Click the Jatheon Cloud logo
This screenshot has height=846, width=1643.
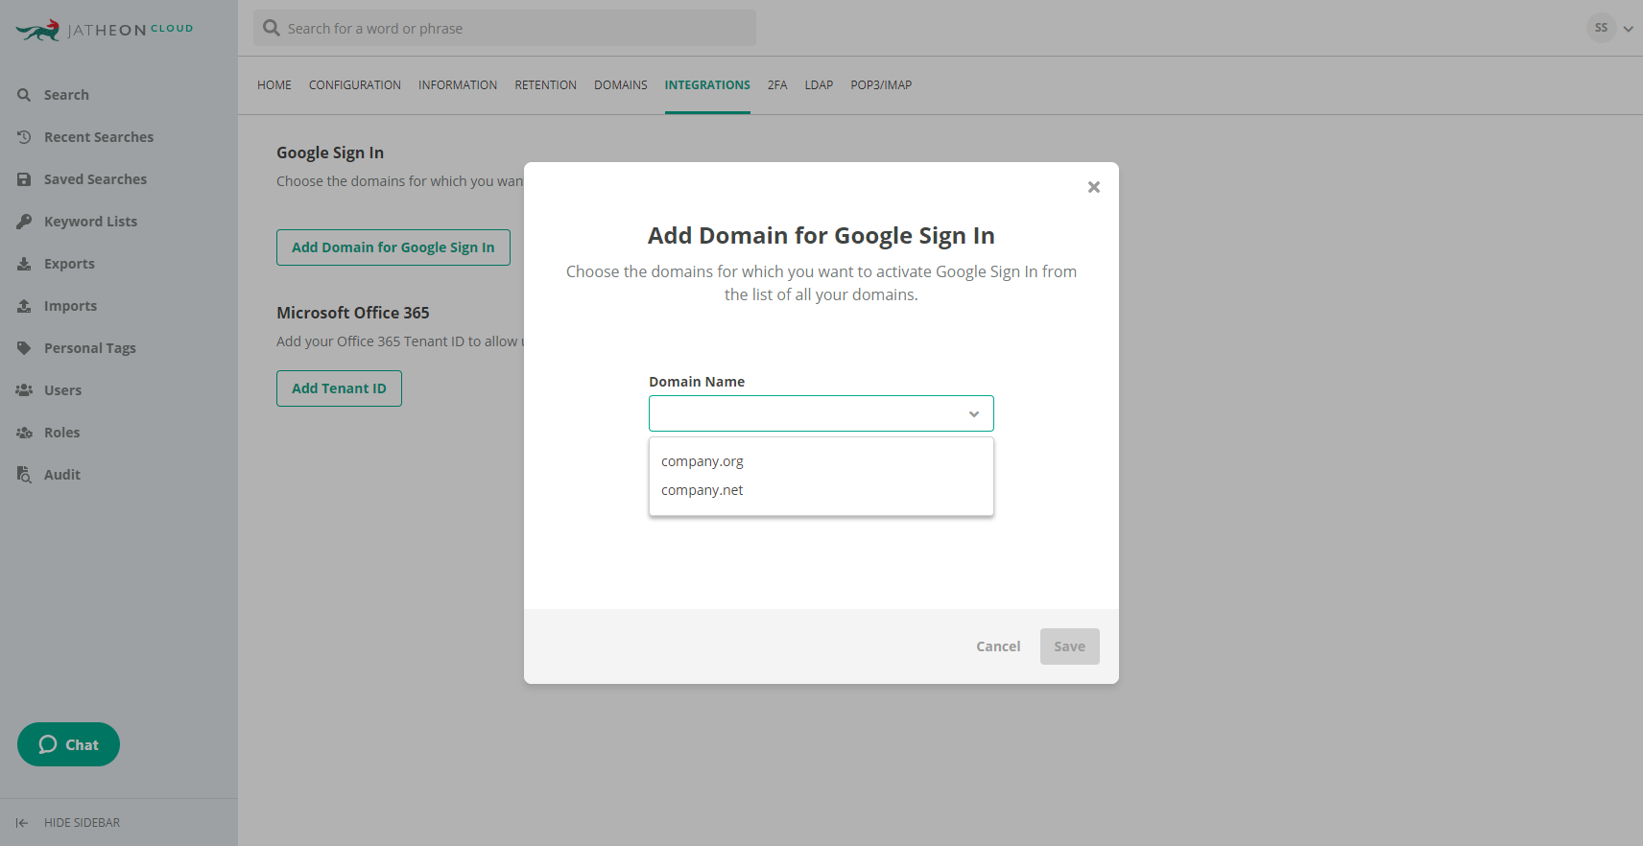click(x=105, y=30)
